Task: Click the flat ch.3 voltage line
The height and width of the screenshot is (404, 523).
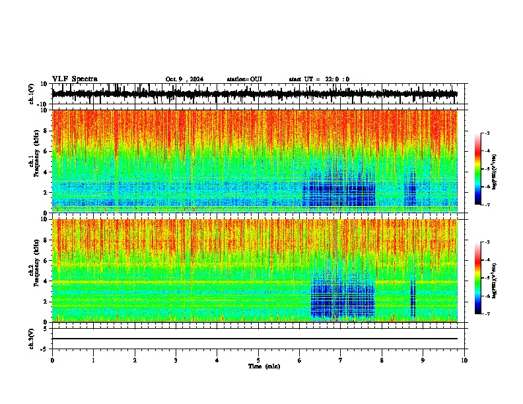Action: pyautogui.click(x=255, y=339)
